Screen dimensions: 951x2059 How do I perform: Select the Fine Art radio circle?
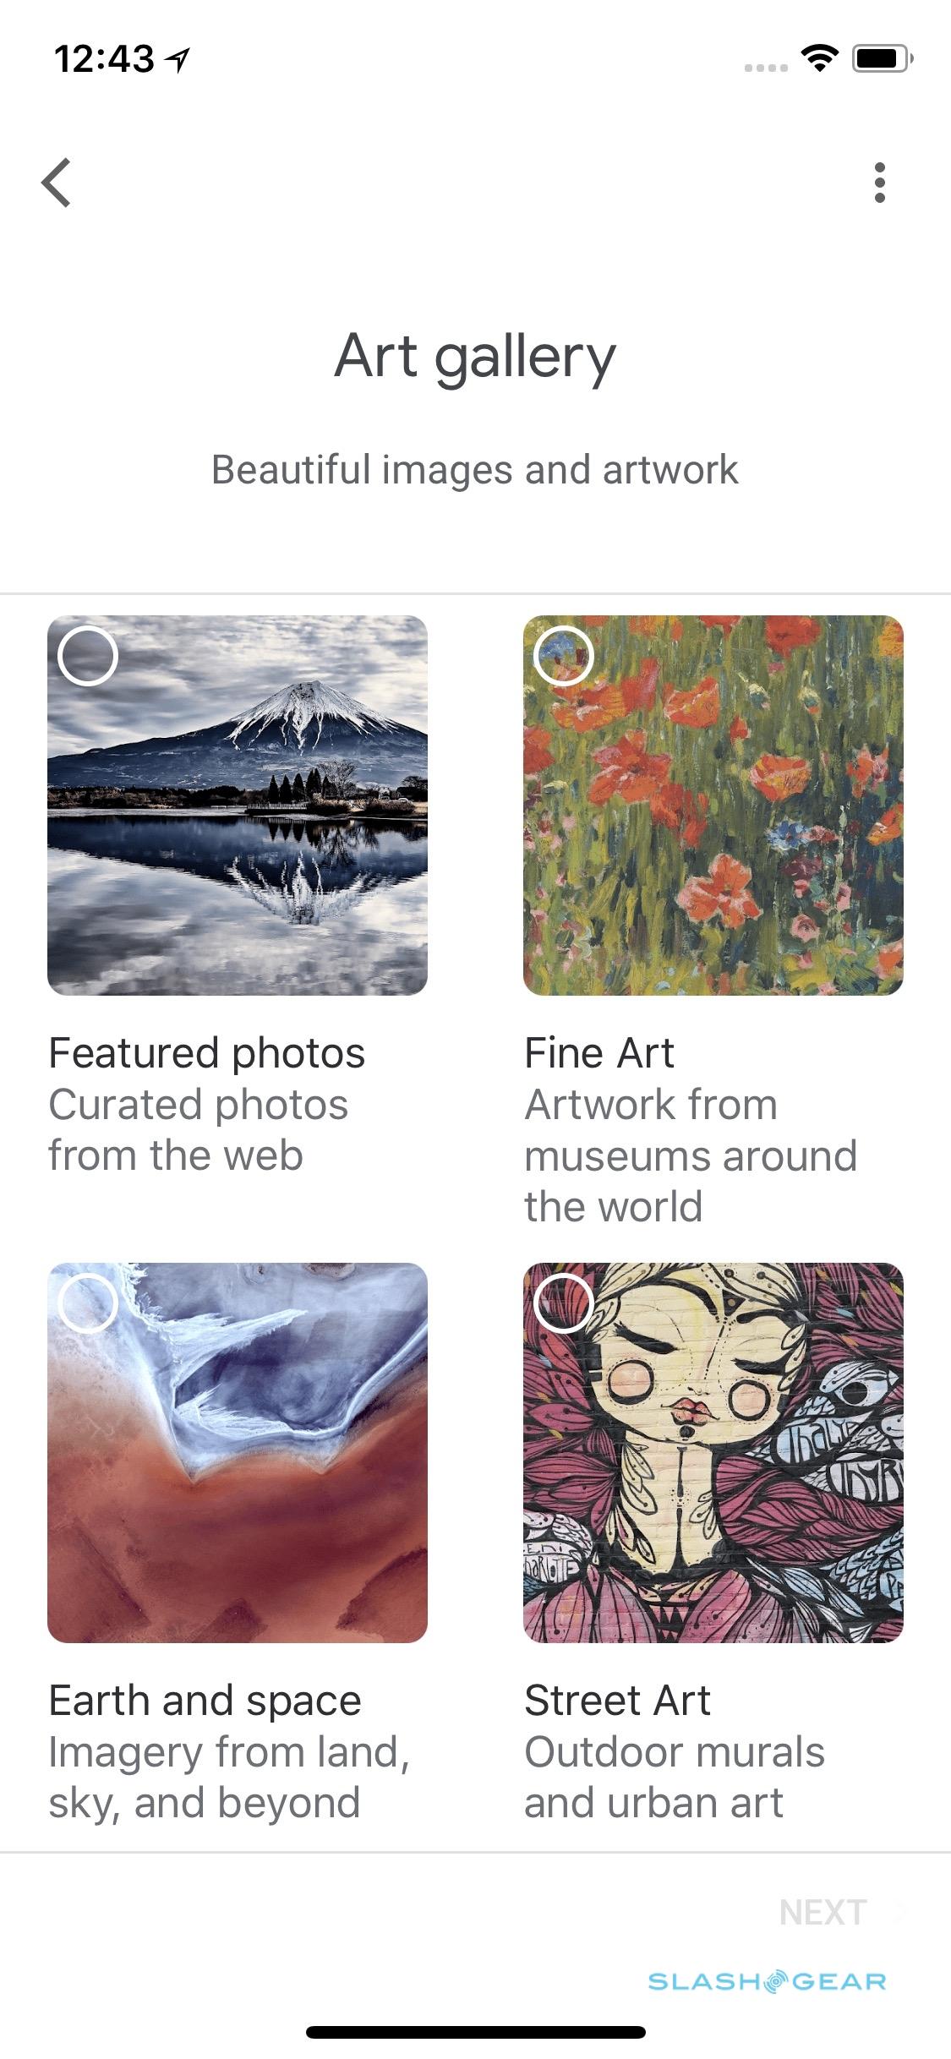pos(564,656)
